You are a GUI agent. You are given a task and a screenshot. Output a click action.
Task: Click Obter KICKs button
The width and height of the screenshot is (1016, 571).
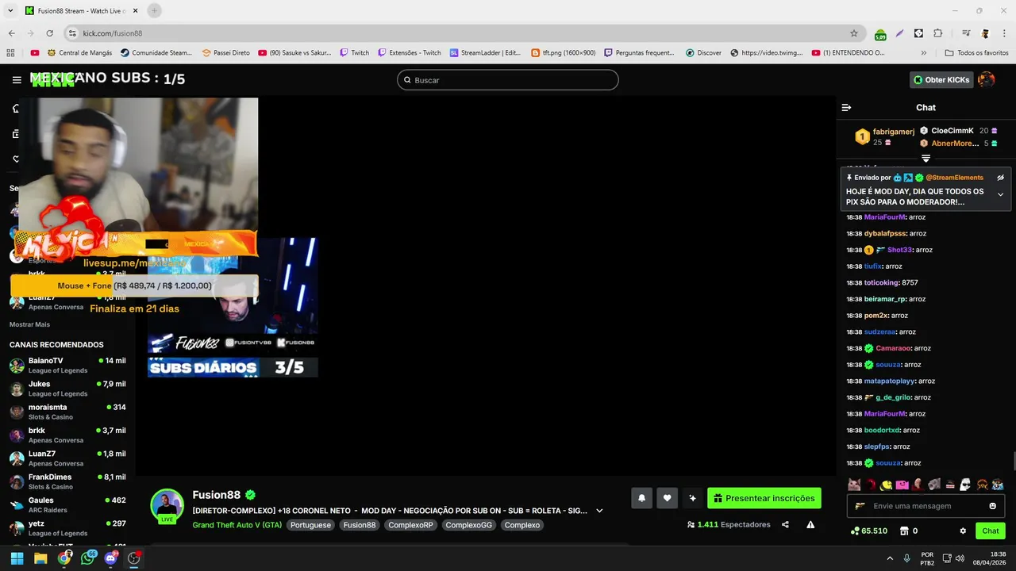941,80
